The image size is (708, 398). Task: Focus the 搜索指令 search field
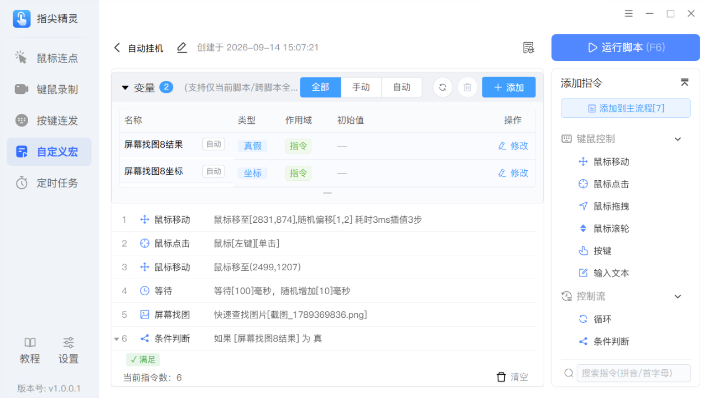(x=633, y=373)
